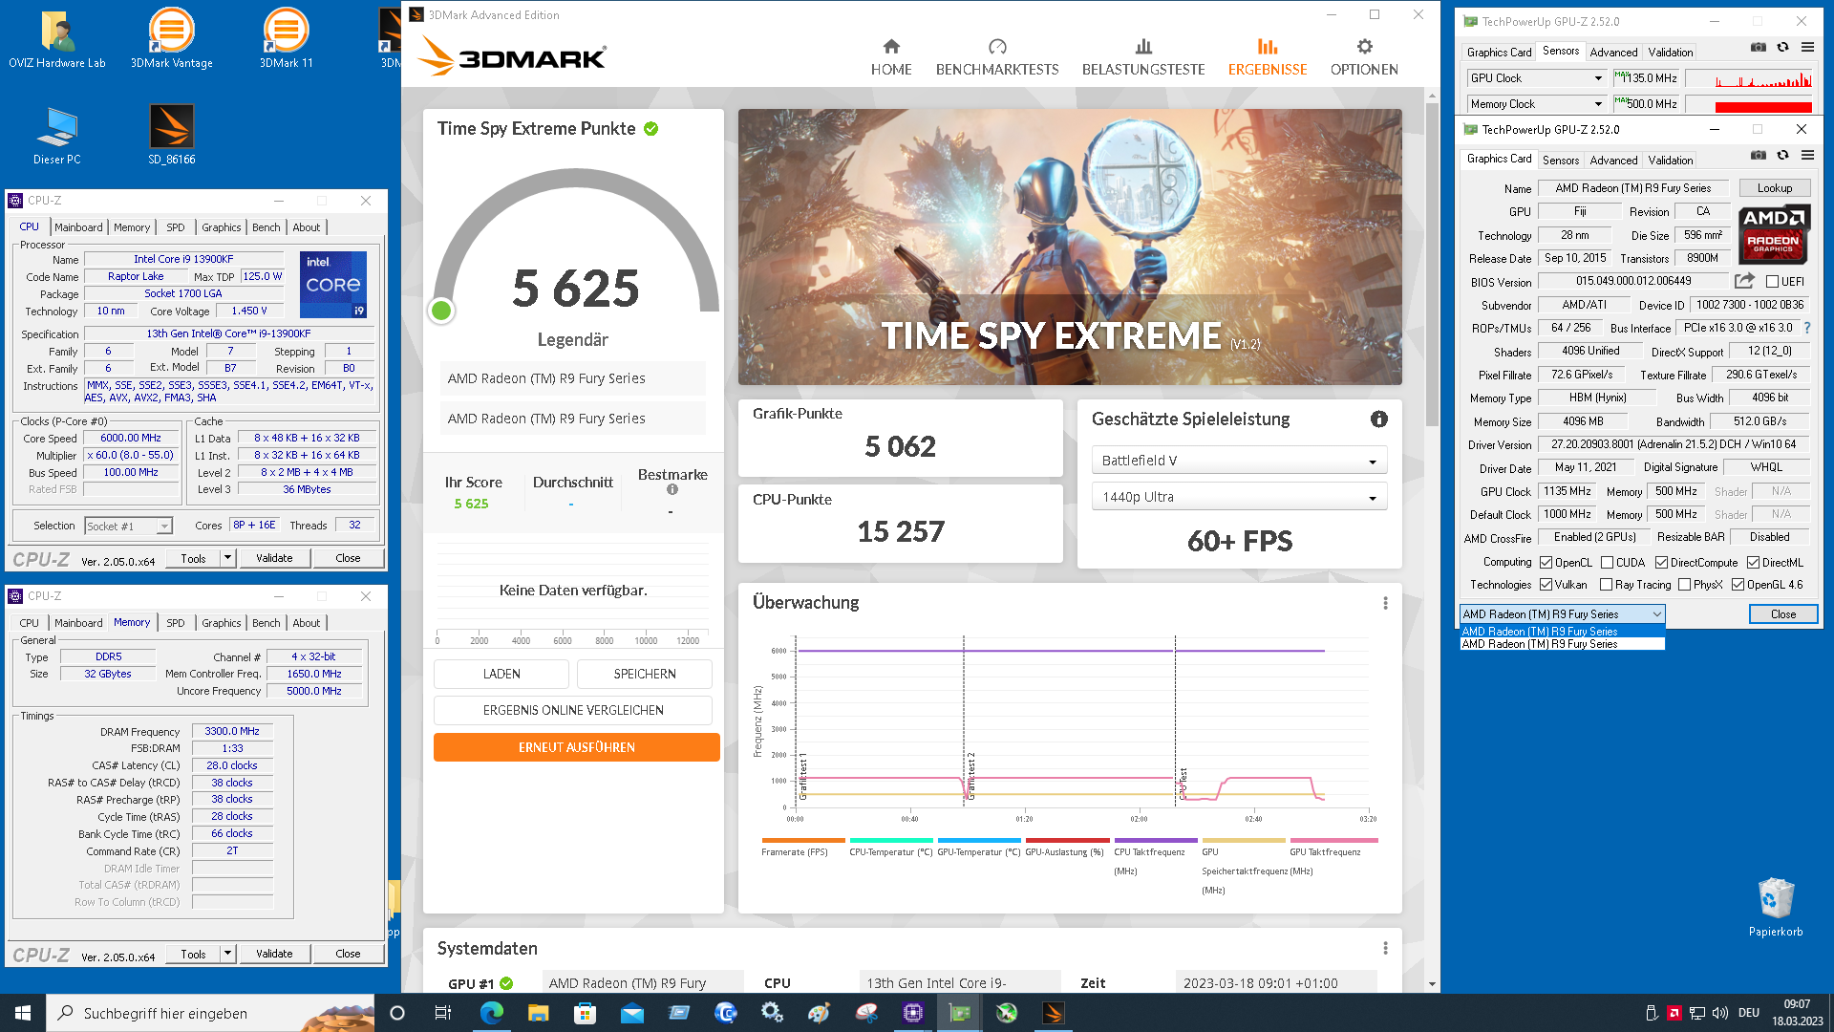Click GPU-Z refresh icon in lower window
Viewport: 1834px width, 1032px height.
point(1782,155)
